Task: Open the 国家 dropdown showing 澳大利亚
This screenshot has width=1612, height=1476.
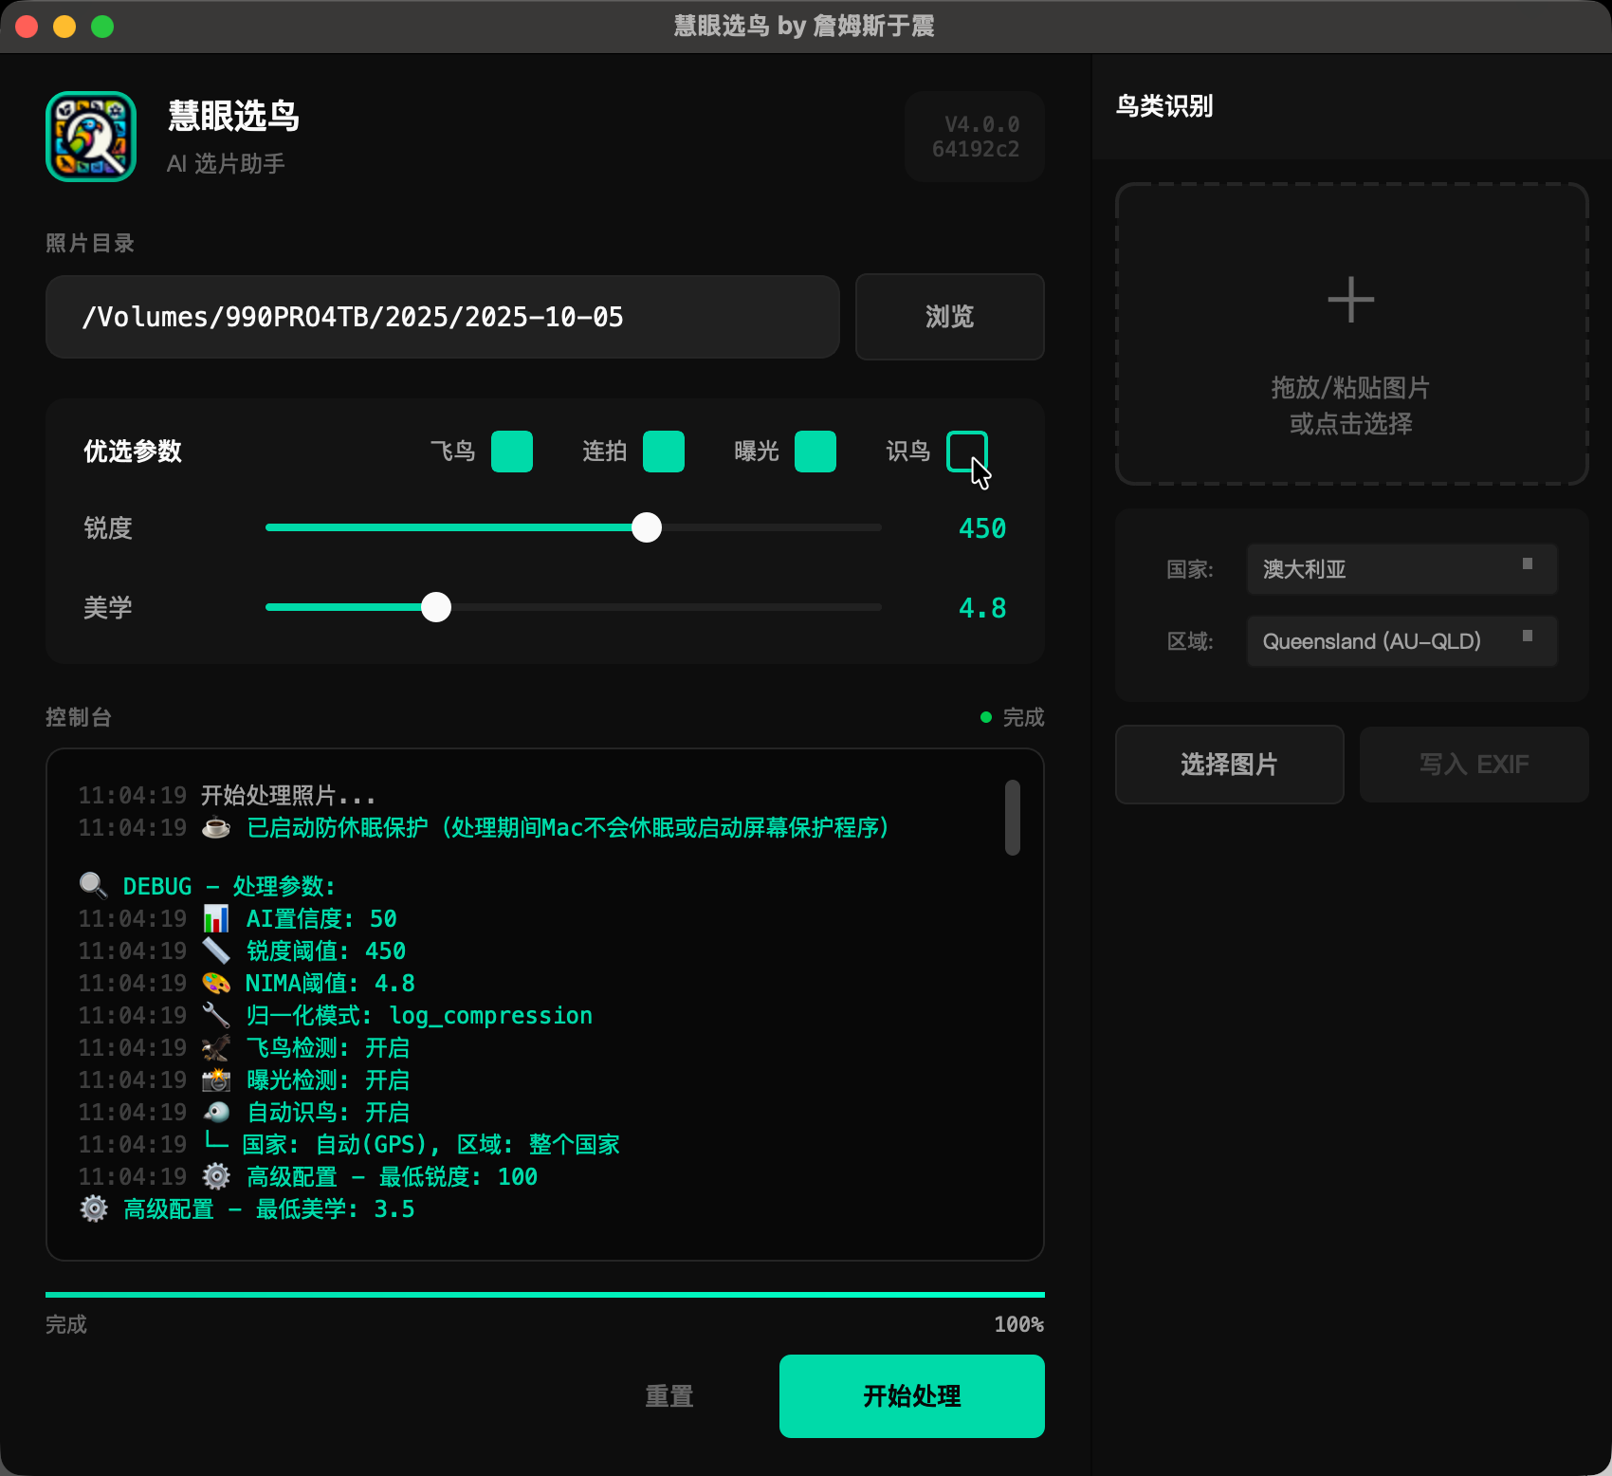Action: pyautogui.click(x=1401, y=569)
